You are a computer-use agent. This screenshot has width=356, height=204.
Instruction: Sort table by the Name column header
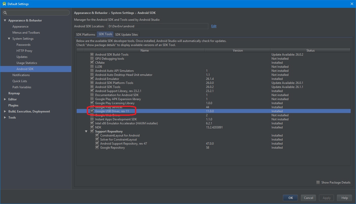coord(144,51)
